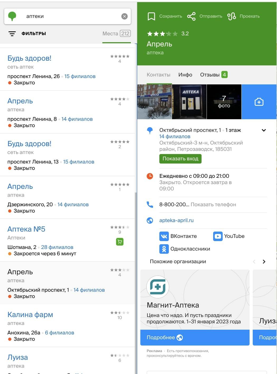This screenshot has width=277, height=374.
Task: Click the phone handset icon
Action: [150, 204]
